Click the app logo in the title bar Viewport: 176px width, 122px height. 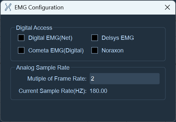point(8,7)
